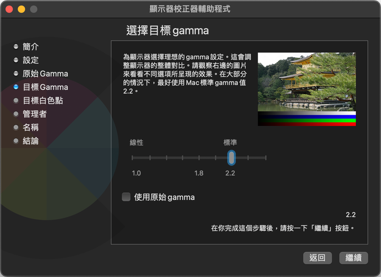The image size is (381, 277).
Task: Select the 名稱 step in sidebar
Action: tap(31, 127)
